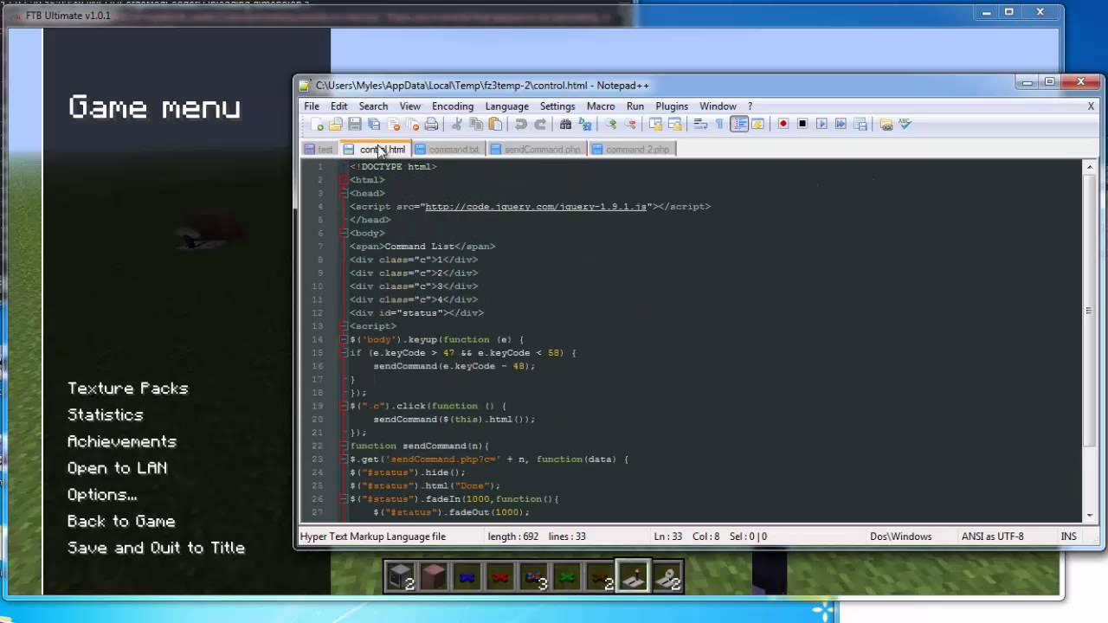Collapse the head fold marker on line 3
This screenshot has width=1108, height=623.
[344, 193]
